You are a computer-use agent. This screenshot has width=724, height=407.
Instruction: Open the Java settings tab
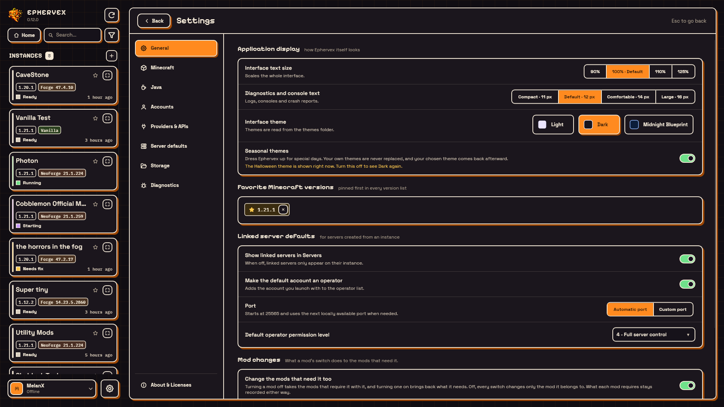pyautogui.click(x=176, y=87)
